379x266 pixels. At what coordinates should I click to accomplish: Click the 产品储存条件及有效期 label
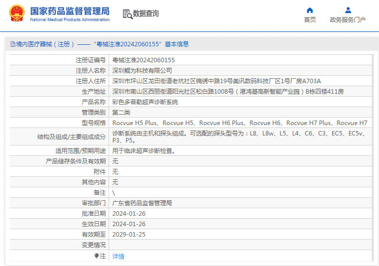(76, 161)
